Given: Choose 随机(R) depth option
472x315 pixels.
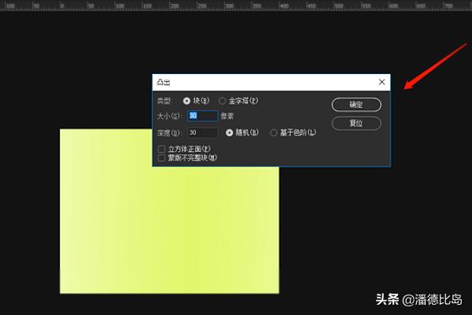Looking at the screenshot, I should pyautogui.click(x=230, y=133).
